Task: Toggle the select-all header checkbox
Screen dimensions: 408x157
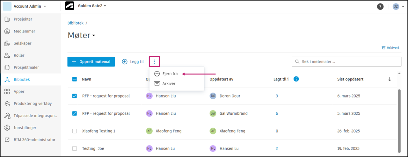Action: click(x=75, y=79)
